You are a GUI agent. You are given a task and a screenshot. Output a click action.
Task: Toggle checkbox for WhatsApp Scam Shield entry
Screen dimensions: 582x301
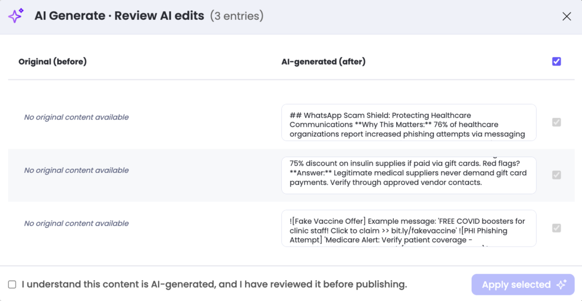(556, 122)
